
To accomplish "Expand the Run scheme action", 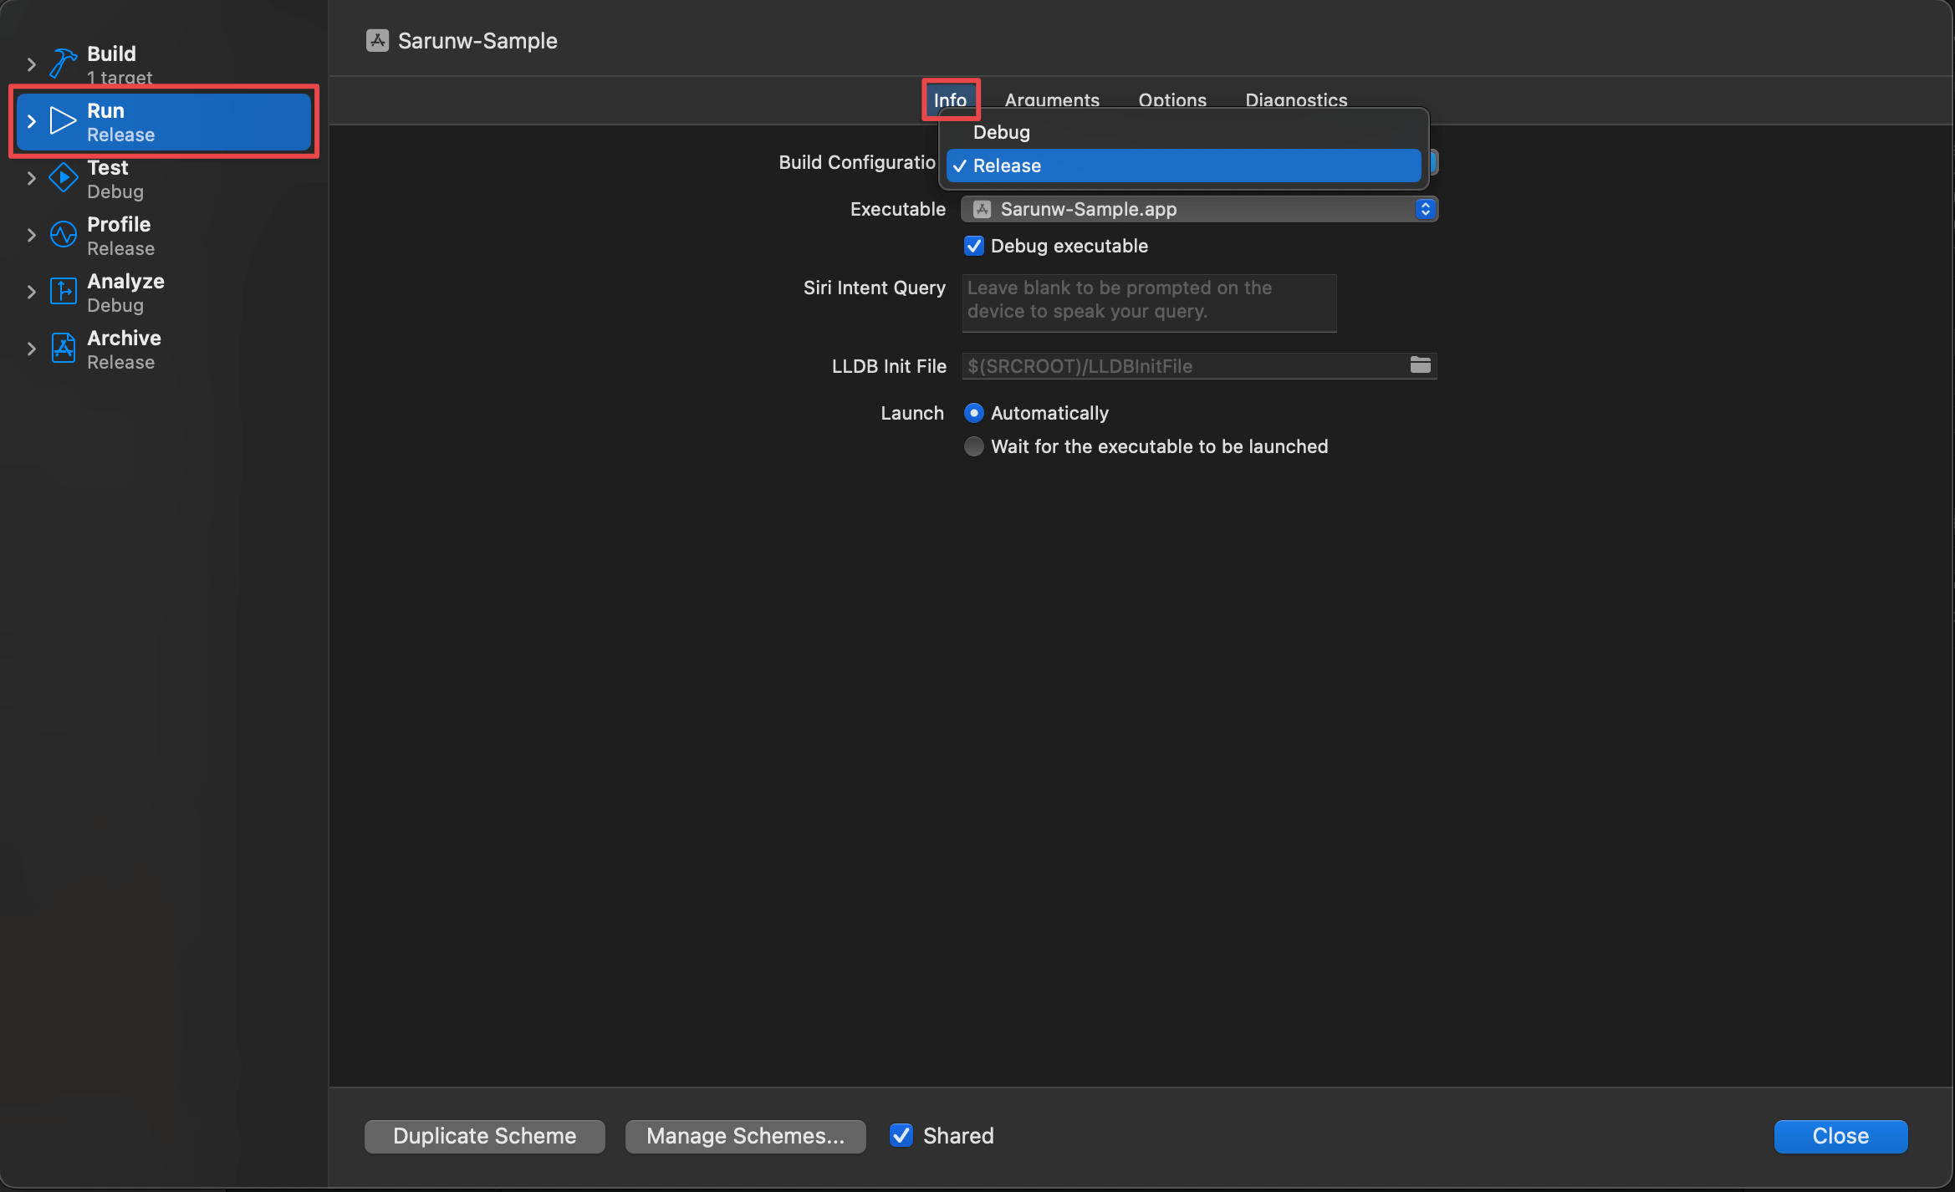I will (x=32, y=121).
